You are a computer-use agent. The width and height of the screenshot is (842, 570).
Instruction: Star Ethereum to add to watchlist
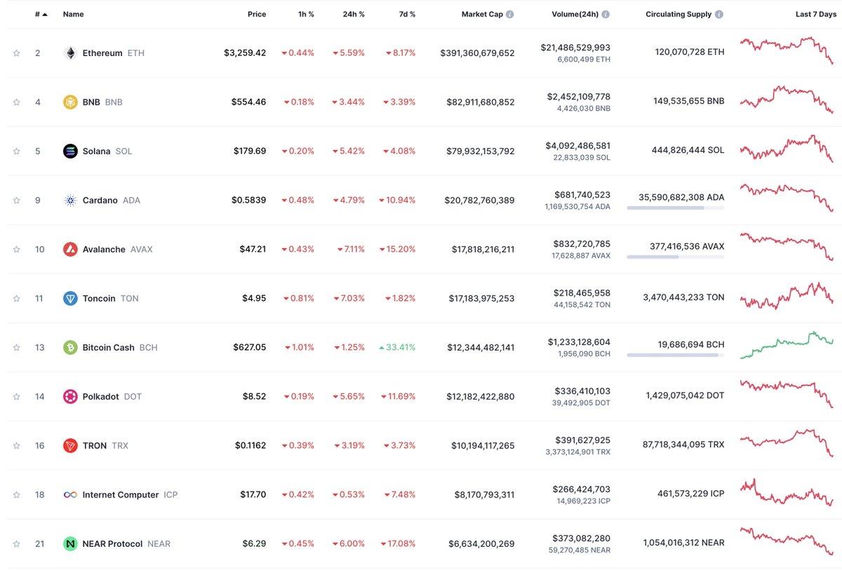point(16,53)
